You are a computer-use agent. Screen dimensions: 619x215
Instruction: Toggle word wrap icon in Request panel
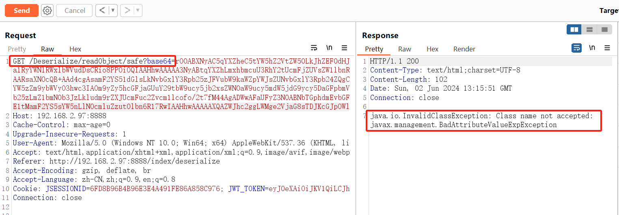pos(314,48)
